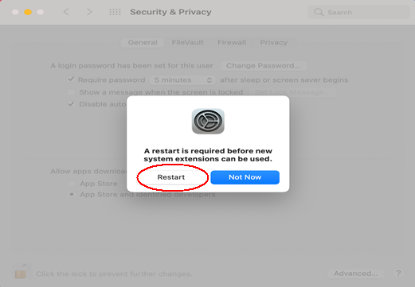Click the System Preferences gear icon in dialog

point(208,121)
